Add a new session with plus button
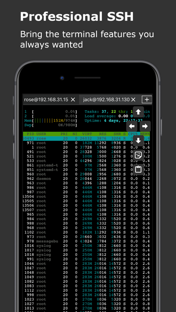Screen dimensions: 176x312 click(147, 100)
